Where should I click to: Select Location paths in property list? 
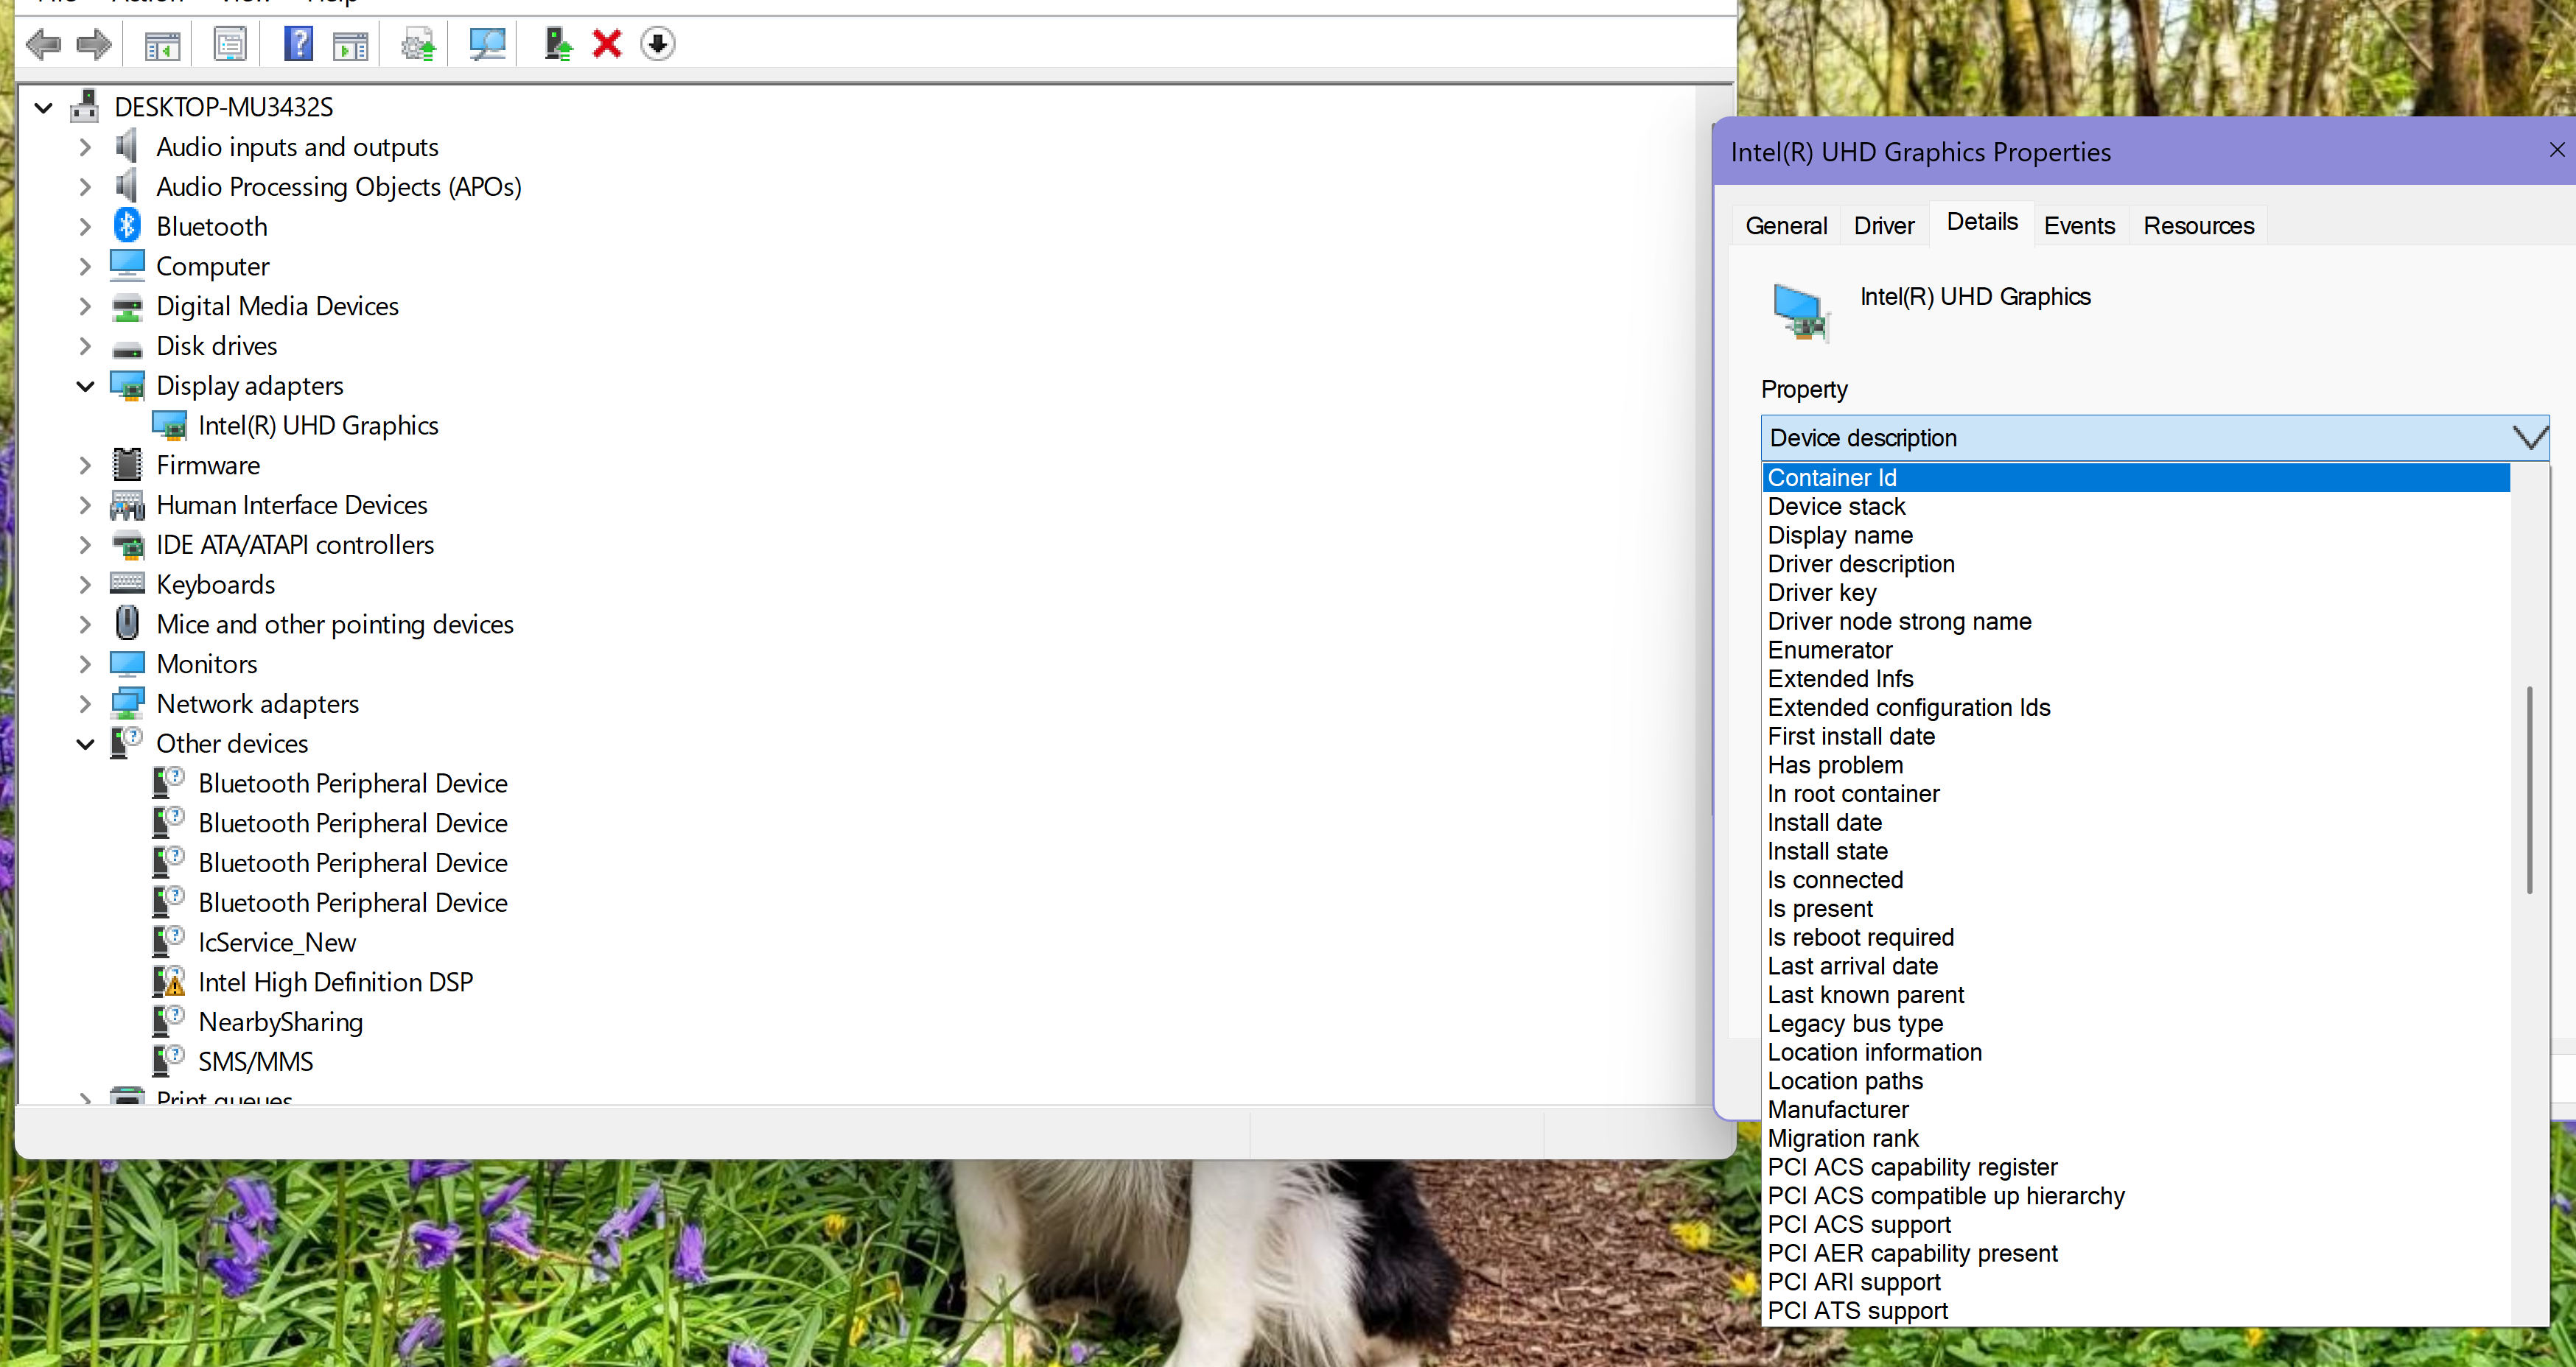(x=2135, y=1081)
